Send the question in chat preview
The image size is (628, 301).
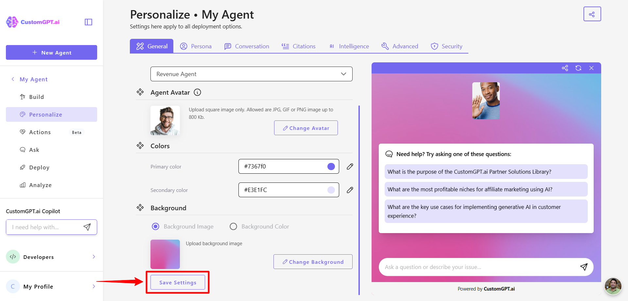click(584, 267)
